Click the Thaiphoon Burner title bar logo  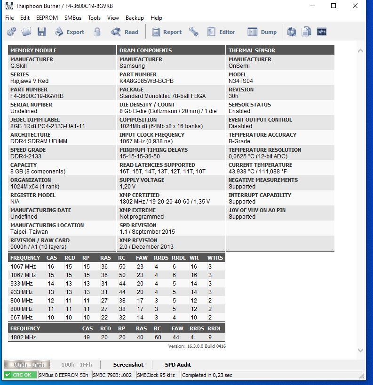[9, 6]
